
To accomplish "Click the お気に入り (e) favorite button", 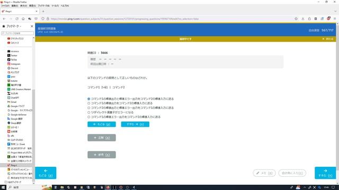I will (x=292, y=173).
